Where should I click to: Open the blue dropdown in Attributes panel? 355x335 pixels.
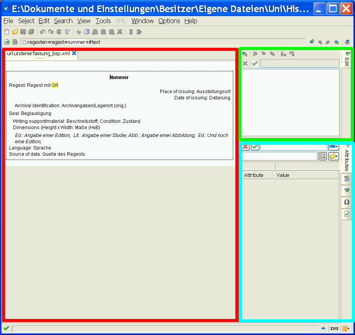click(333, 147)
